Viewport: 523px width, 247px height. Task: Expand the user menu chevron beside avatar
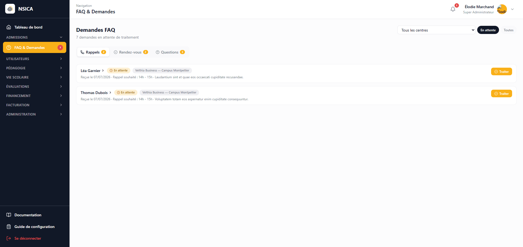[512, 9]
